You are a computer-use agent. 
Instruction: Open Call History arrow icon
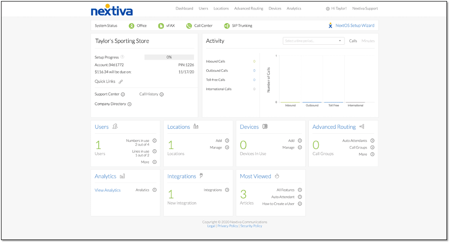(161, 94)
